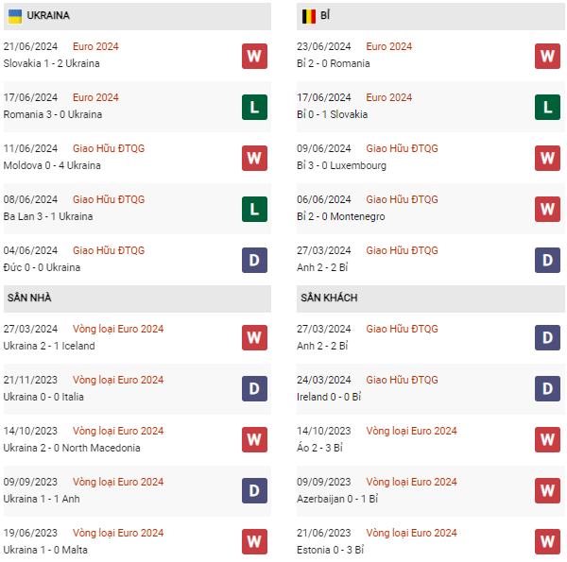Select the SÂN NHÀ section header
This screenshot has width=567, height=562.
(x=29, y=298)
